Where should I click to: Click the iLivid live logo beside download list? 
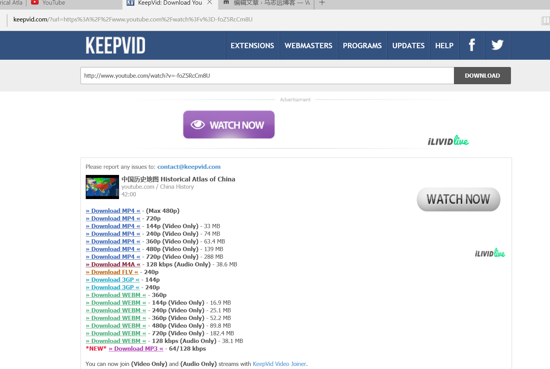[x=490, y=253]
